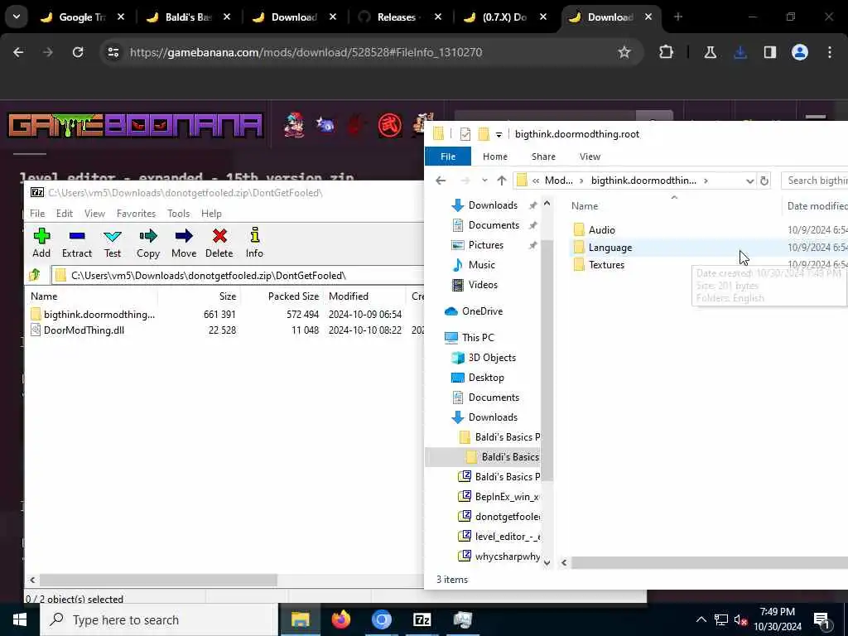Screen dimensions: 848x636
Task: Click the 7-Zip address path field
Action: [x=238, y=275]
